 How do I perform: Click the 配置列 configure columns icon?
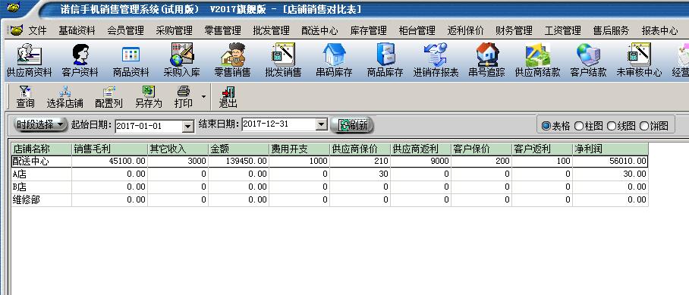(x=109, y=97)
